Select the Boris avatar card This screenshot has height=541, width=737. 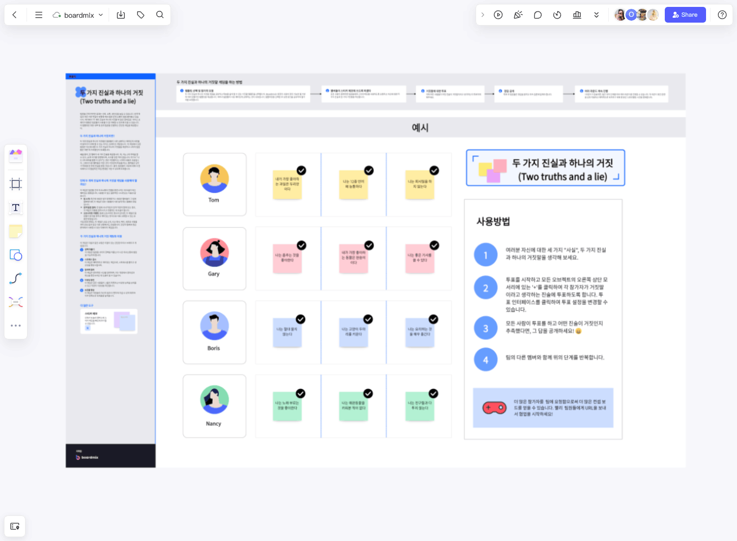point(214,332)
